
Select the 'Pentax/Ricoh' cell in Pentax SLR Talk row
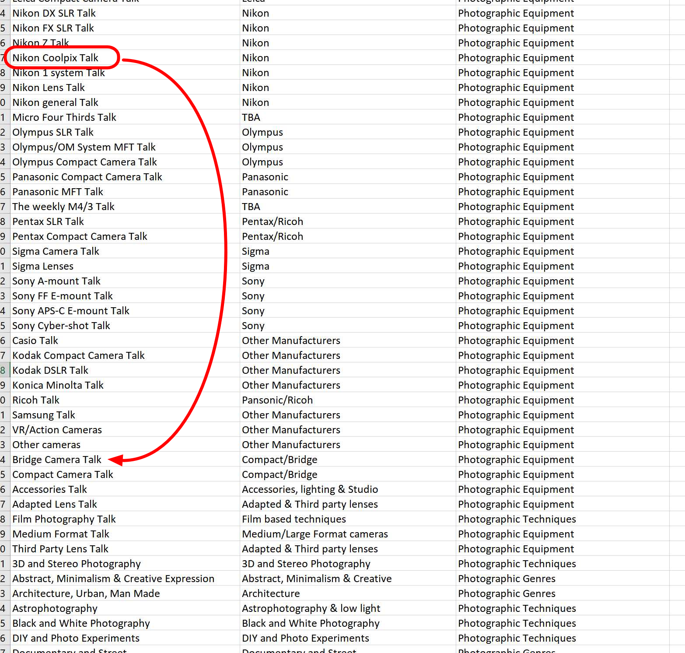click(x=348, y=221)
